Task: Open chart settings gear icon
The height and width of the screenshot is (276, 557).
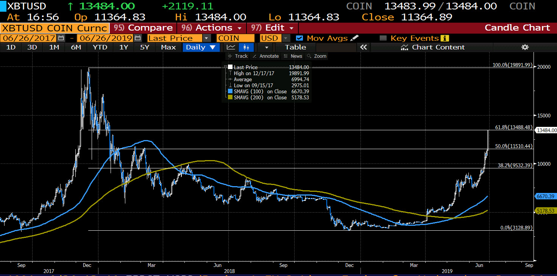Action: [524, 47]
